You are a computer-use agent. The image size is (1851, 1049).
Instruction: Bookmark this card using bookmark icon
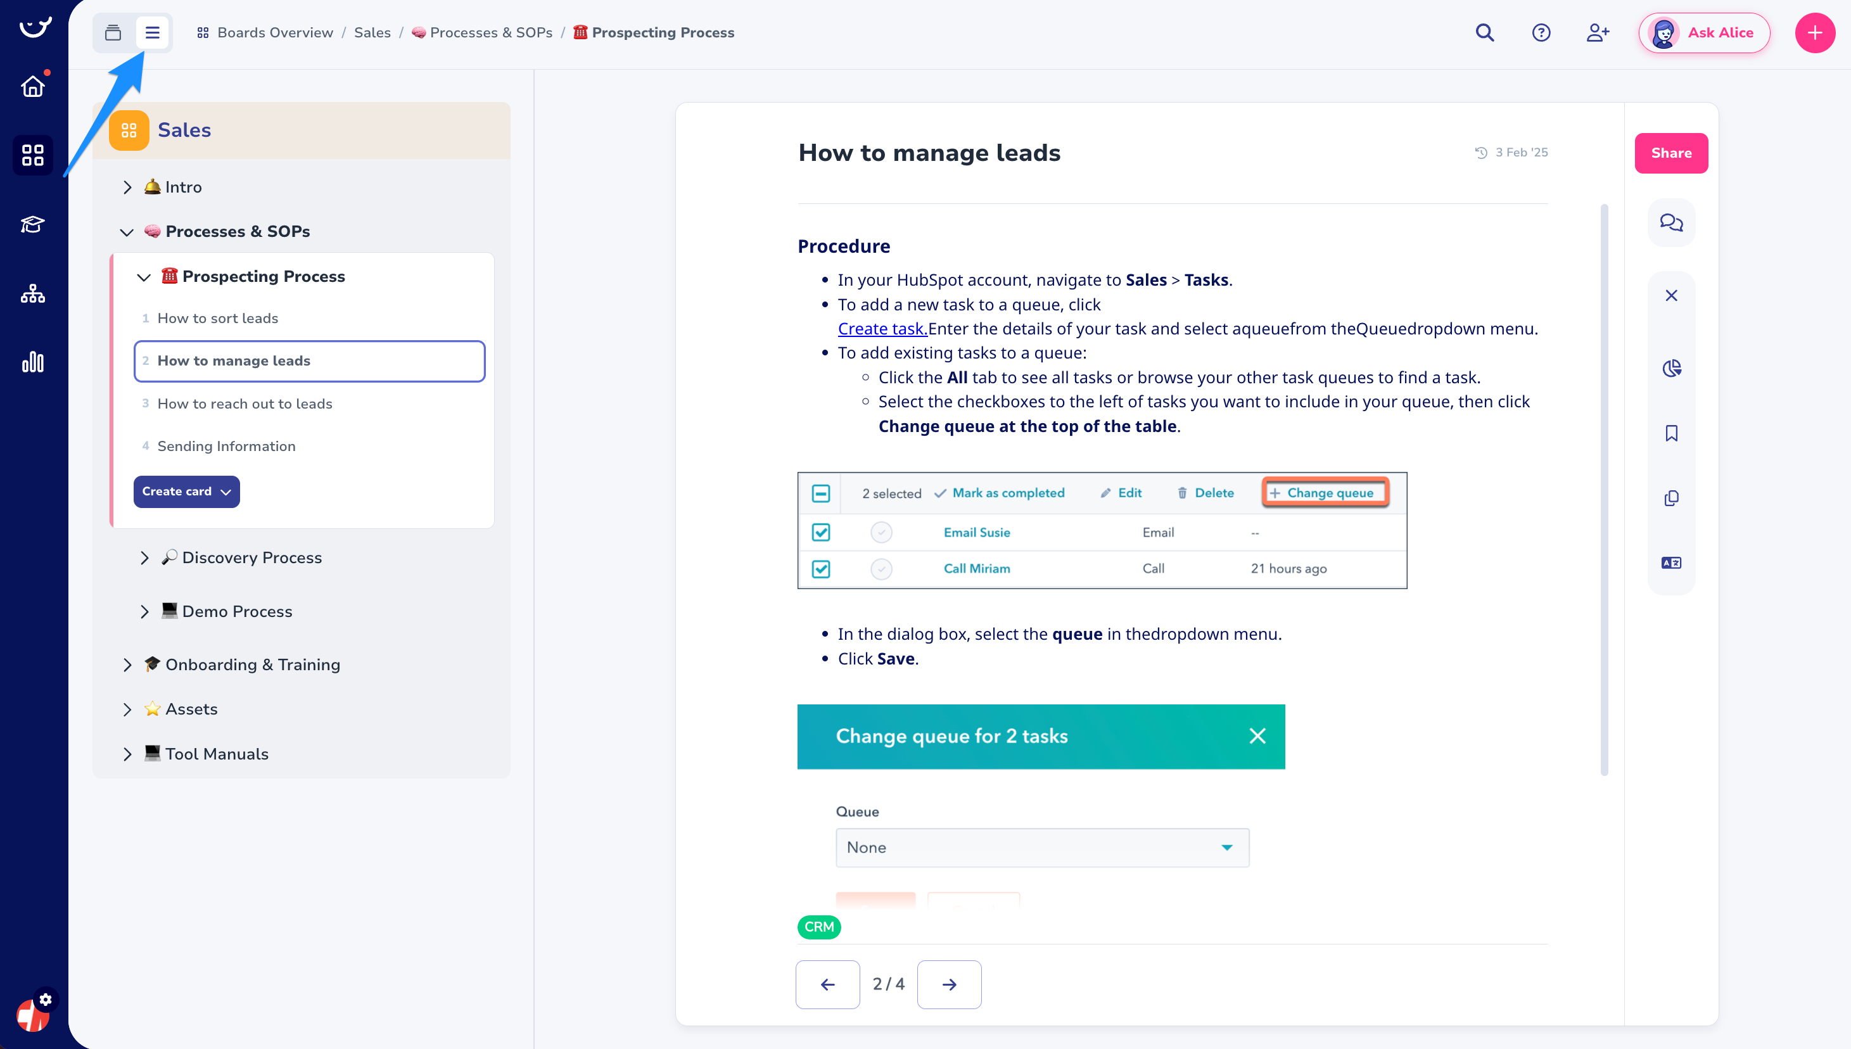pos(1671,433)
